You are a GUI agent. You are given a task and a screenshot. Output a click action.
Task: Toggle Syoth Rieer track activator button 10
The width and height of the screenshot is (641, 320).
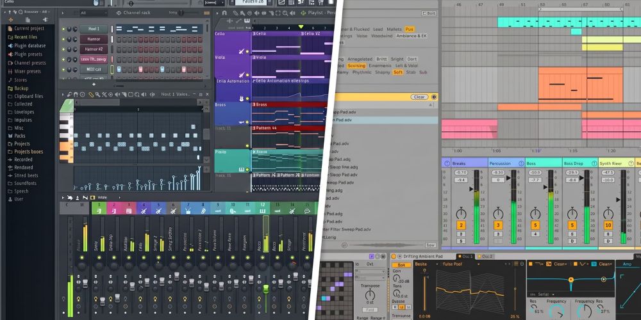coord(608,225)
